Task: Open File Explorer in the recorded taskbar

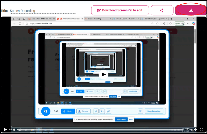Action: 58,103
